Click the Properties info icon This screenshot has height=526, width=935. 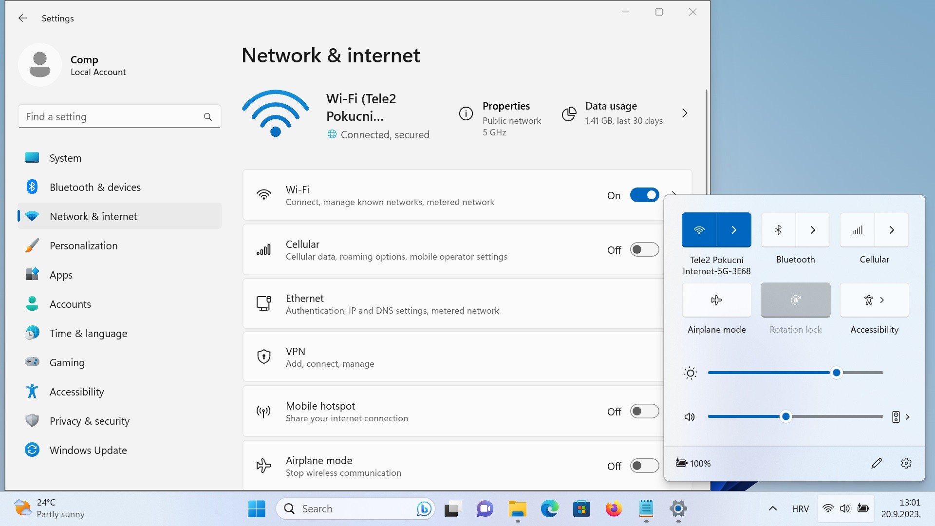(x=466, y=113)
